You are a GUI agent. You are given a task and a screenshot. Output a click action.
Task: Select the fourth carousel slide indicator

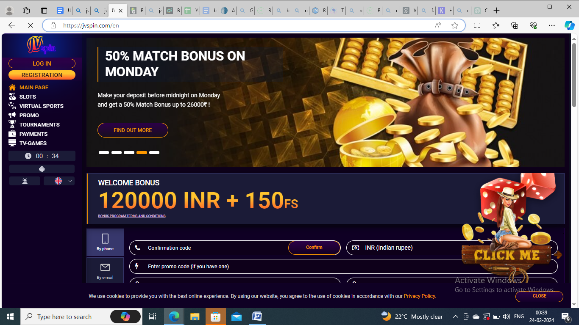pyautogui.click(x=142, y=152)
